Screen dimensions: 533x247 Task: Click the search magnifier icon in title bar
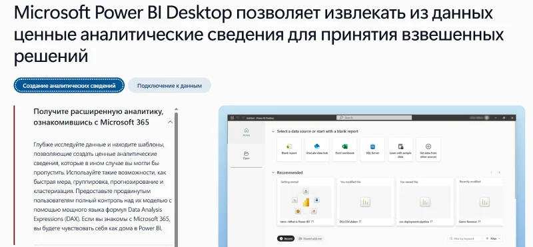(x=341, y=118)
